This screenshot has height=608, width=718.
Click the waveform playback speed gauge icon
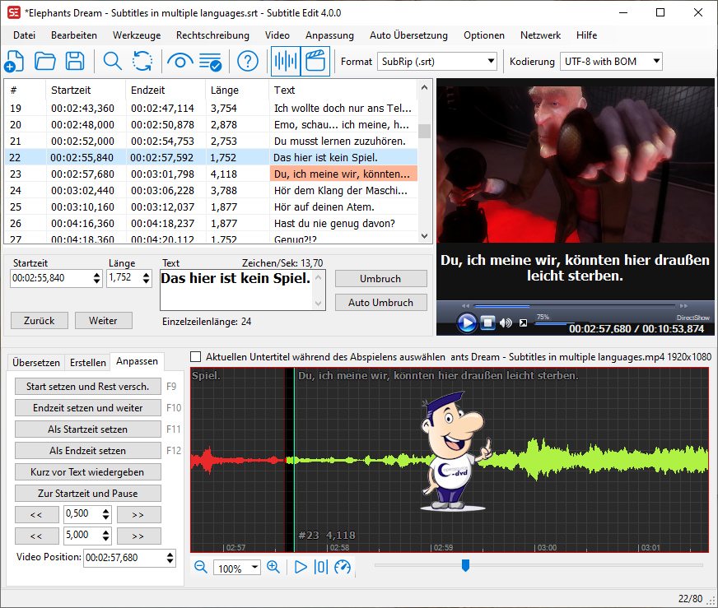coord(343,567)
